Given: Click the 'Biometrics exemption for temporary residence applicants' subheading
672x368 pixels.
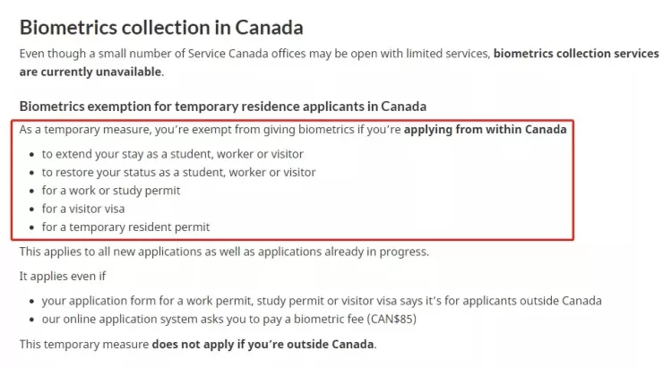Looking at the screenshot, I should tap(223, 107).
